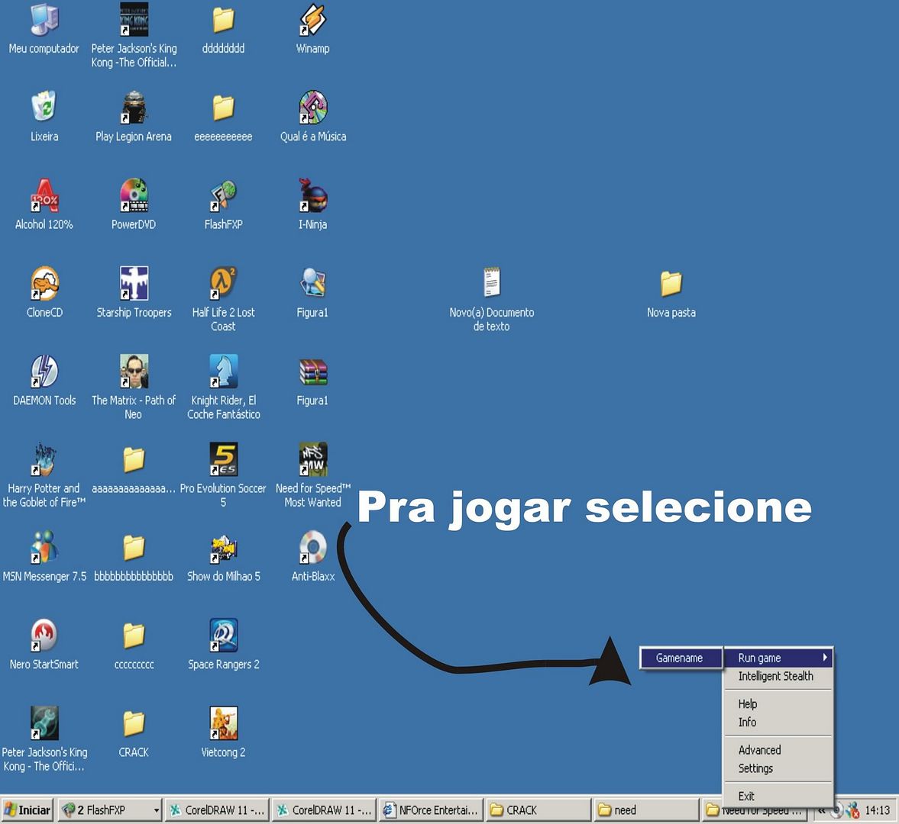The height and width of the screenshot is (824, 899).
Task: Open the Winamp desktop shortcut
Action: tap(312, 21)
